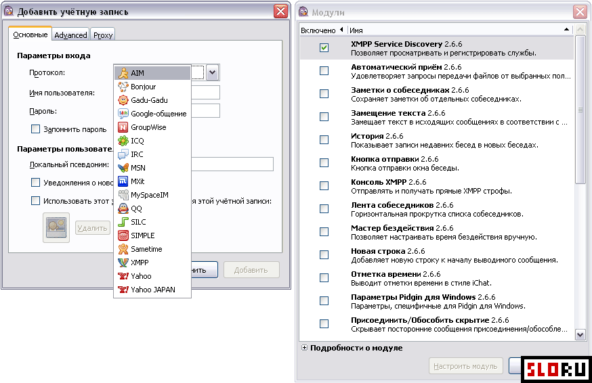Select the AIM protocol icon

123,73
